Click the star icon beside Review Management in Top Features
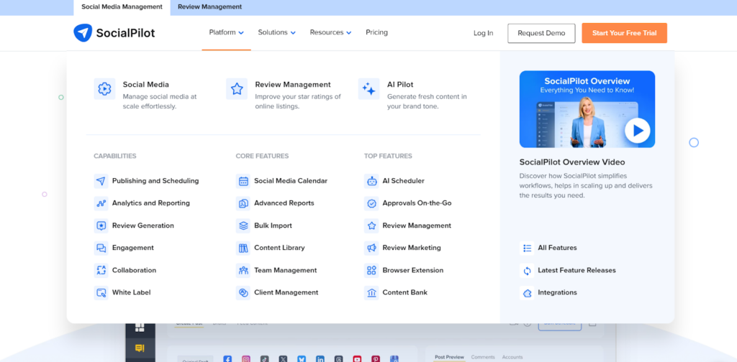737x362 pixels. point(371,226)
